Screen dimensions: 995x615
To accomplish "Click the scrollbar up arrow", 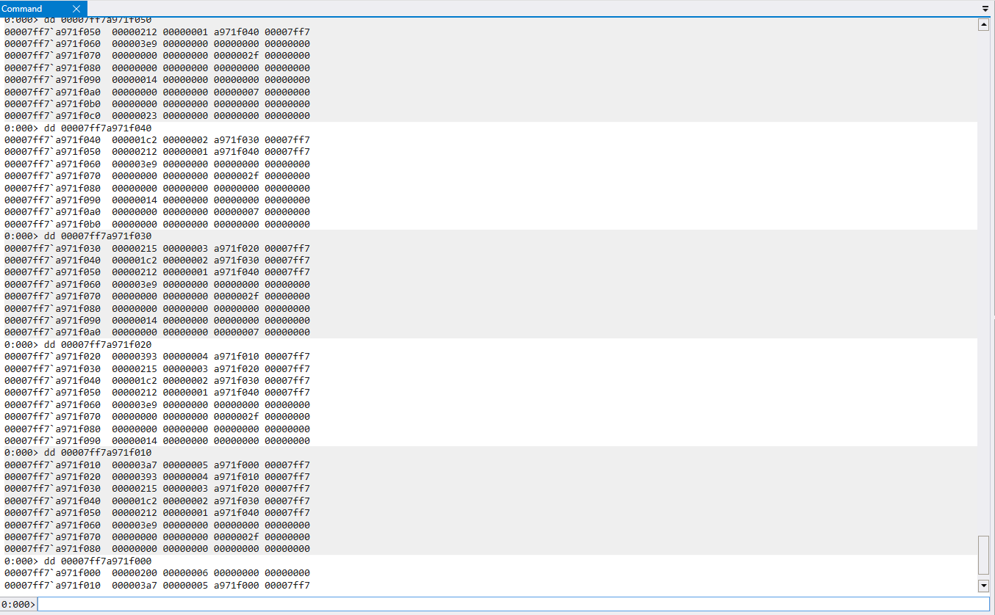I will pyautogui.click(x=983, y=25).
